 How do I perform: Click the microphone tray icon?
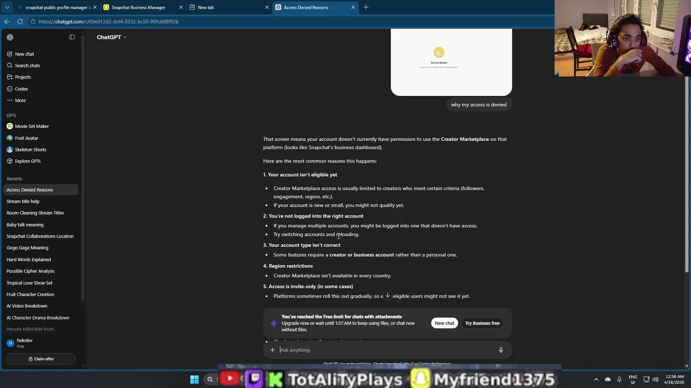[x=619, y=379]
